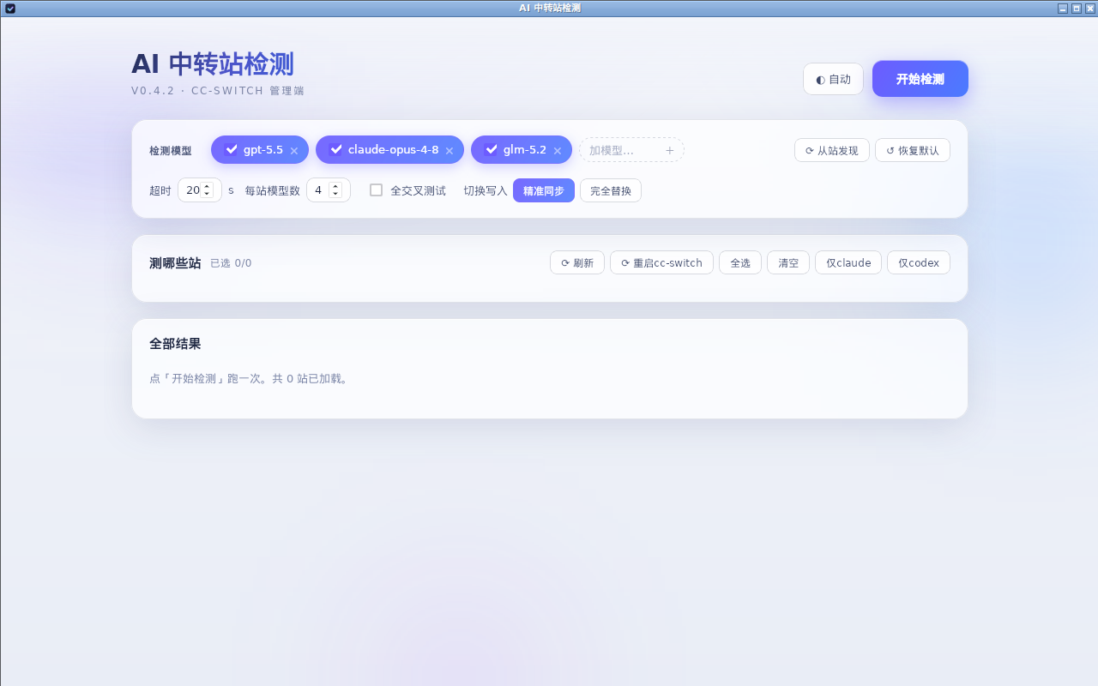1098x686 pixels.
Task: Uncheck the claude-opus-4-8 model checkmark
Action: [x=336, y=149]
